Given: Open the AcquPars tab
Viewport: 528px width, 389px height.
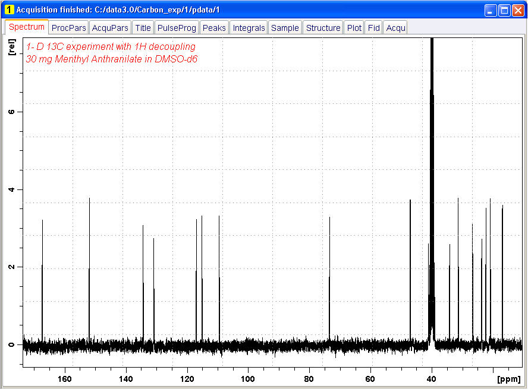Looking at the screenshot, I should click(110, 28).
